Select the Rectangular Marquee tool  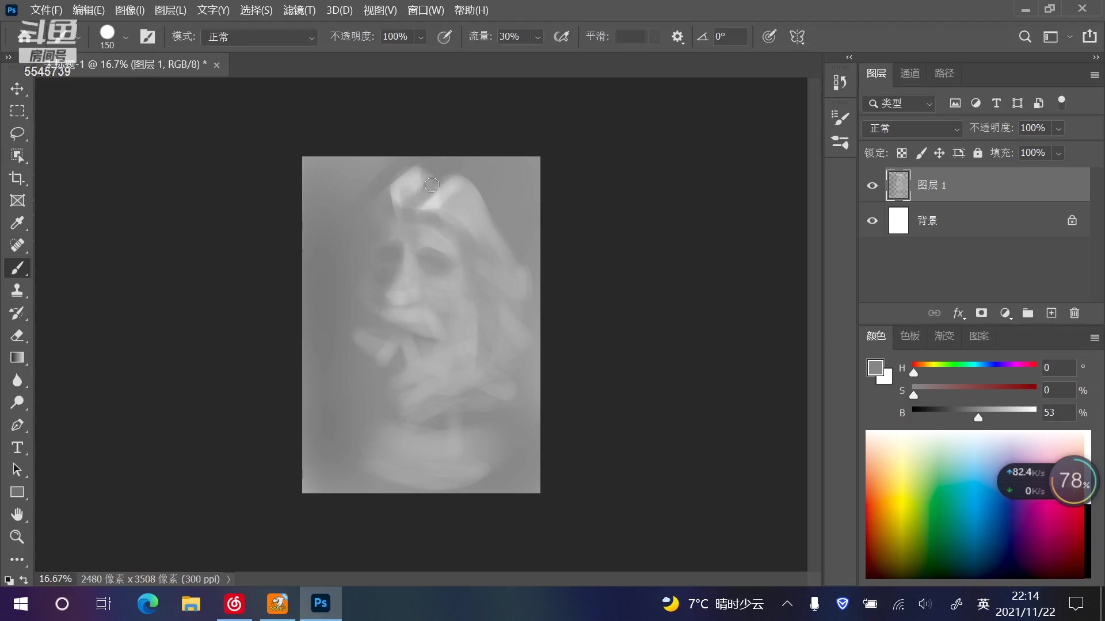pyautogui.click(x=17, y=111)
